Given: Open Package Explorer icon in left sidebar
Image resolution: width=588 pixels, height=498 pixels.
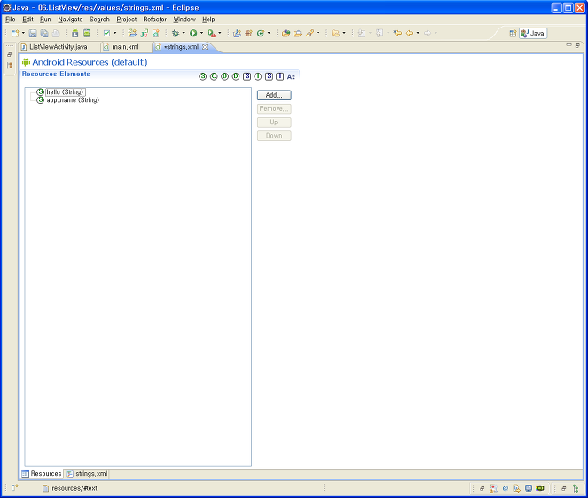Looking at the screenshot, I should click(x=10, y=66).
